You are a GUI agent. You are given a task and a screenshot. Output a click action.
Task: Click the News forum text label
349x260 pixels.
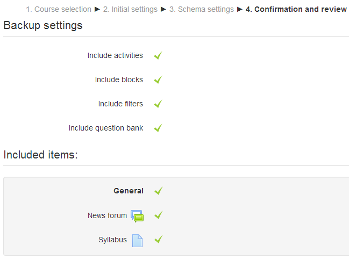pyautogui.click(x=107, y=215)
